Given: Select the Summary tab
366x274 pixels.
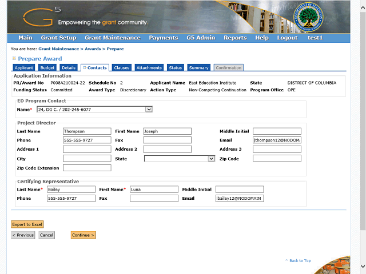Looking at the screenshot, I should point(198,68).
